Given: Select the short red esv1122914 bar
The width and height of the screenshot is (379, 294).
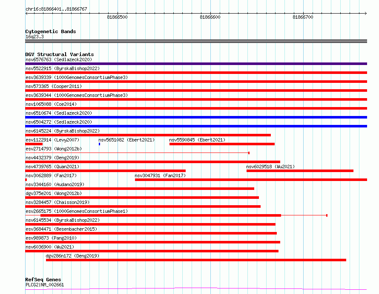Looking at the screenshot, I should tap(34, 144).
